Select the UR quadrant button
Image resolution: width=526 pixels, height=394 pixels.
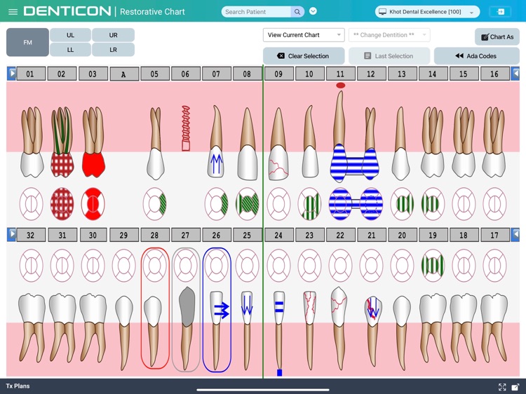coord(113,35)
